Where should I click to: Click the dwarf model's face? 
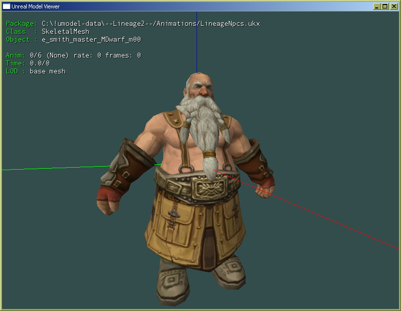(x=202, y=88)
